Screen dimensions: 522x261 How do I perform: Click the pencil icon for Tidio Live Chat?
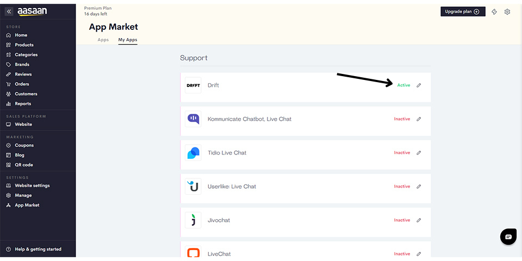[x=419, y=152]
